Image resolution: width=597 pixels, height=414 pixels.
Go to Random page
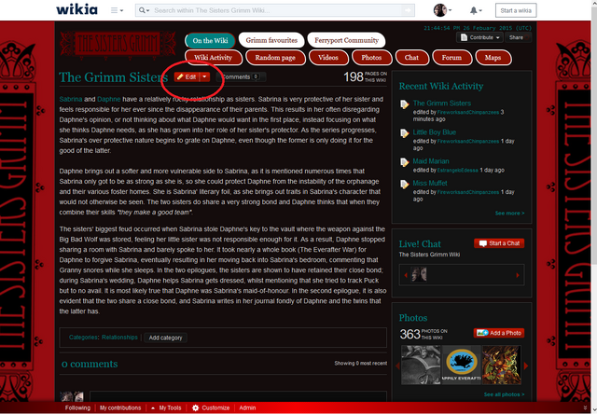point(275,58)
